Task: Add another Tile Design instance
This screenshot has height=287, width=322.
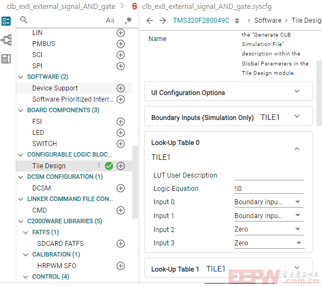Action: coord(121,166)
